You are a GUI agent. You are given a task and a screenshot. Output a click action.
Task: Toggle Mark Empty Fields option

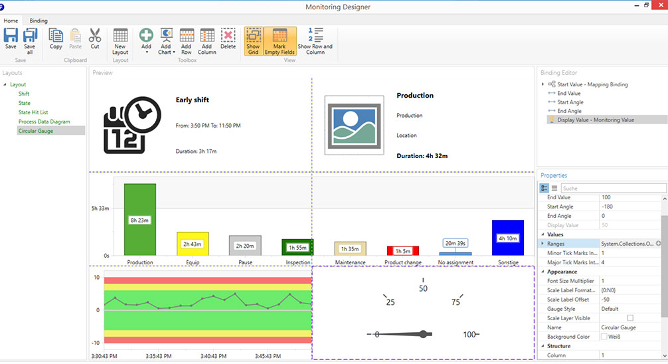coord(280,41)
